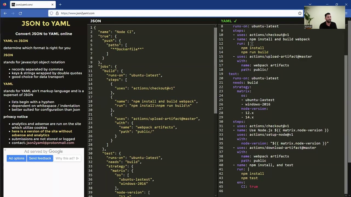The width and height of the screenshot is (351, 197).
Task: Click the json2yaml tab favicon
Action: click(13, 5)
